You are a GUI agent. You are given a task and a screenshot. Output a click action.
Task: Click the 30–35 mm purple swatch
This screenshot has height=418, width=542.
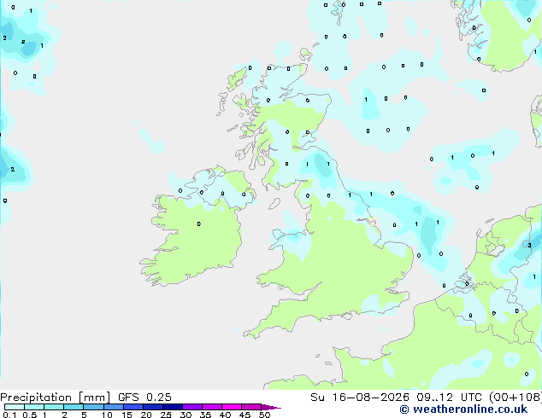tap(192, 407)
